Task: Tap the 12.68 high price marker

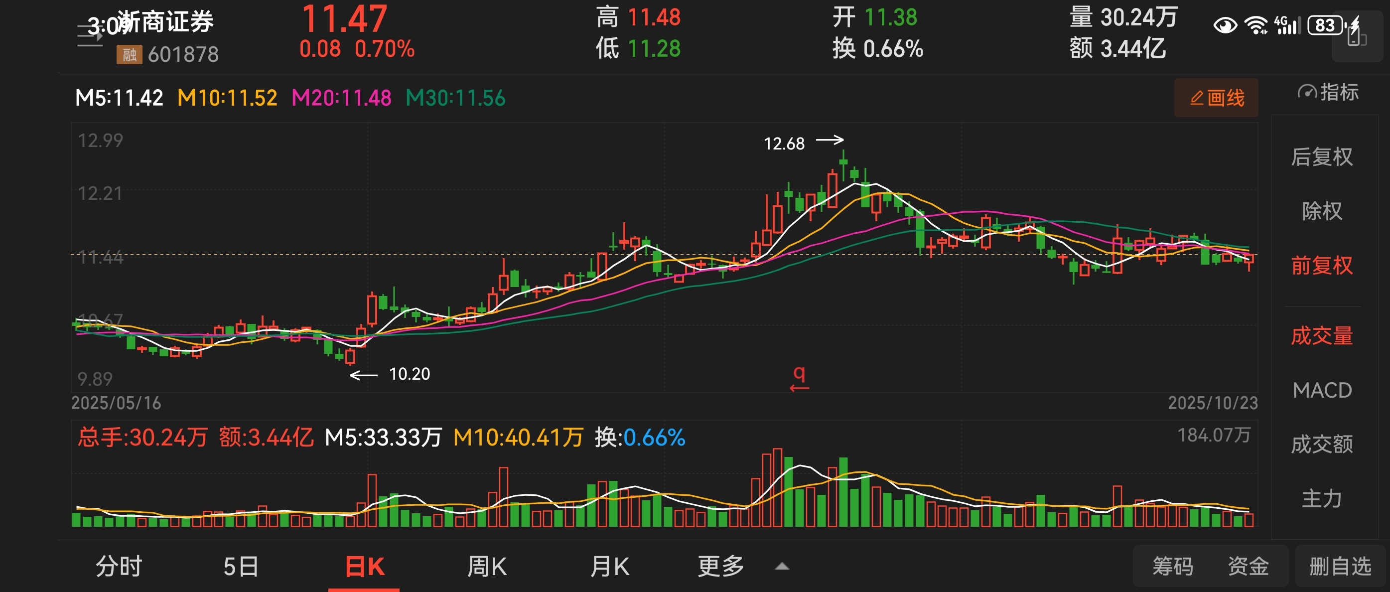Action: (784, 144)
